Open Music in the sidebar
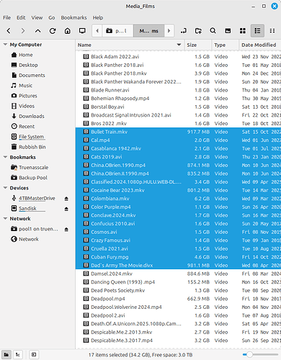This screenshot has height=360, width=281. point(25,86)
